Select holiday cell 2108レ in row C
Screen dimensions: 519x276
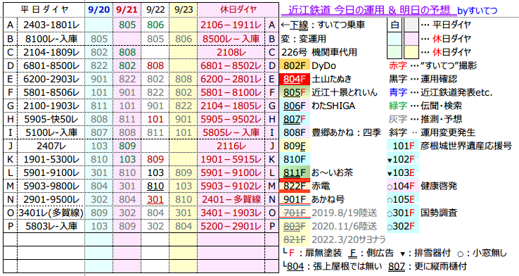tap(231, 52)
